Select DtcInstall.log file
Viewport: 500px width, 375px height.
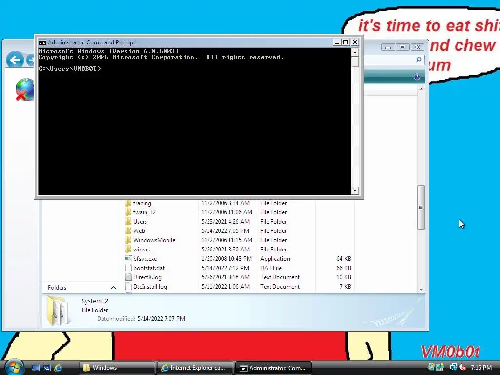[x=150, y=286]
